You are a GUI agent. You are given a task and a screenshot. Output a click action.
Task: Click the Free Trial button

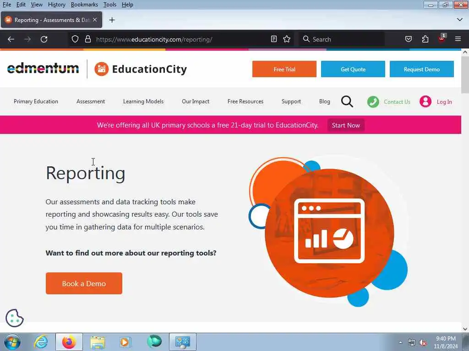coord(284,69)
